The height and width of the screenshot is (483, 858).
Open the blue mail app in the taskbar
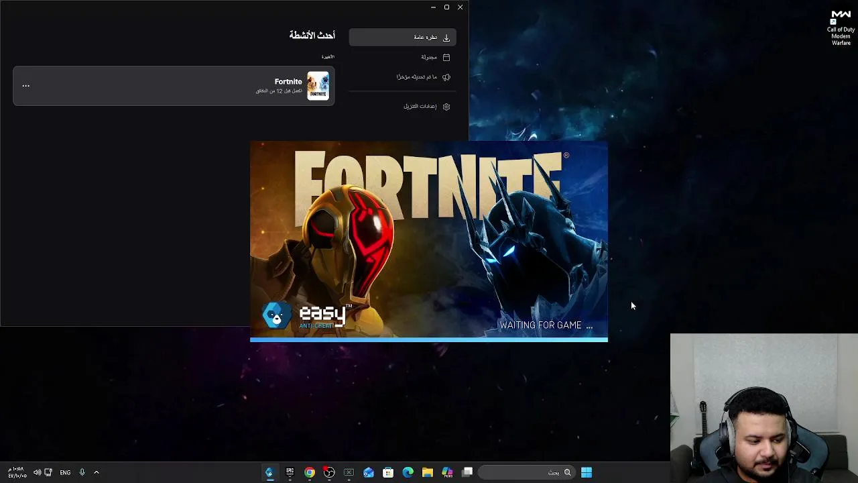tap(369, 472)
